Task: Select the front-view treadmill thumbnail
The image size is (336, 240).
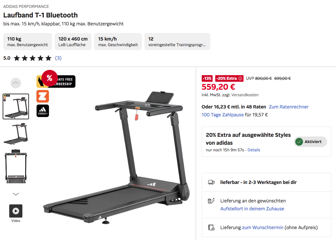Action: (x=16, y=166)
